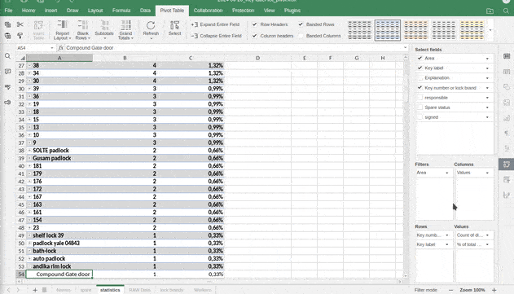Check the responsible field checkbox
Viewport: 514px width, 294px height.
[x=420, y=98]
